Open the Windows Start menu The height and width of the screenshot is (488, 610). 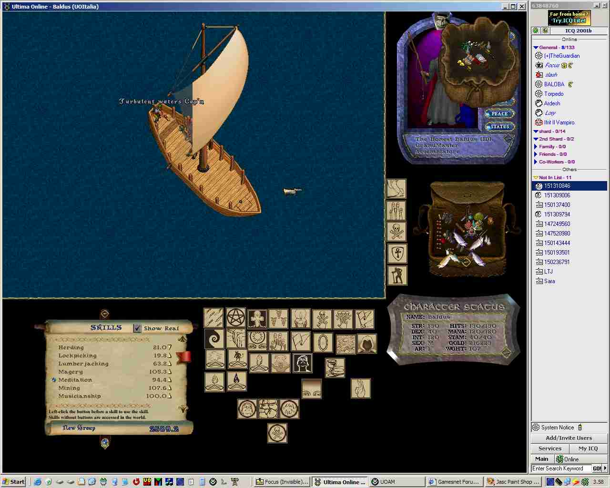pos(14,482)
